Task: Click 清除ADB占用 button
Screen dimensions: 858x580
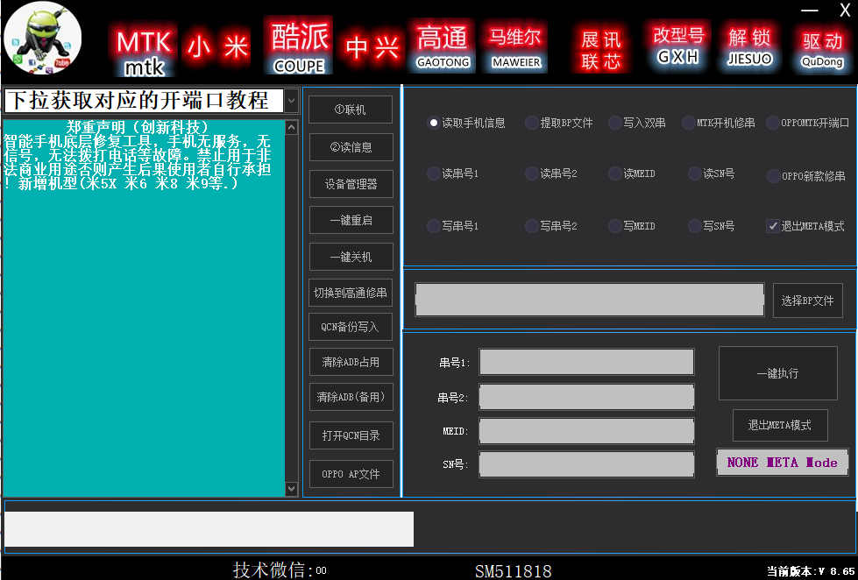Action: pos(351,362)
